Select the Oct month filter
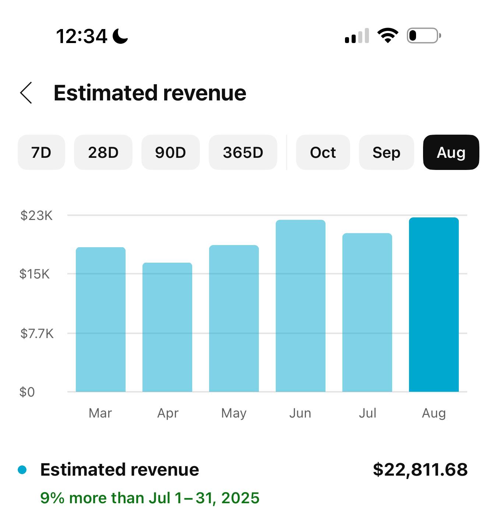Viewport: 486px width, 522px height. tap(323, 152)
